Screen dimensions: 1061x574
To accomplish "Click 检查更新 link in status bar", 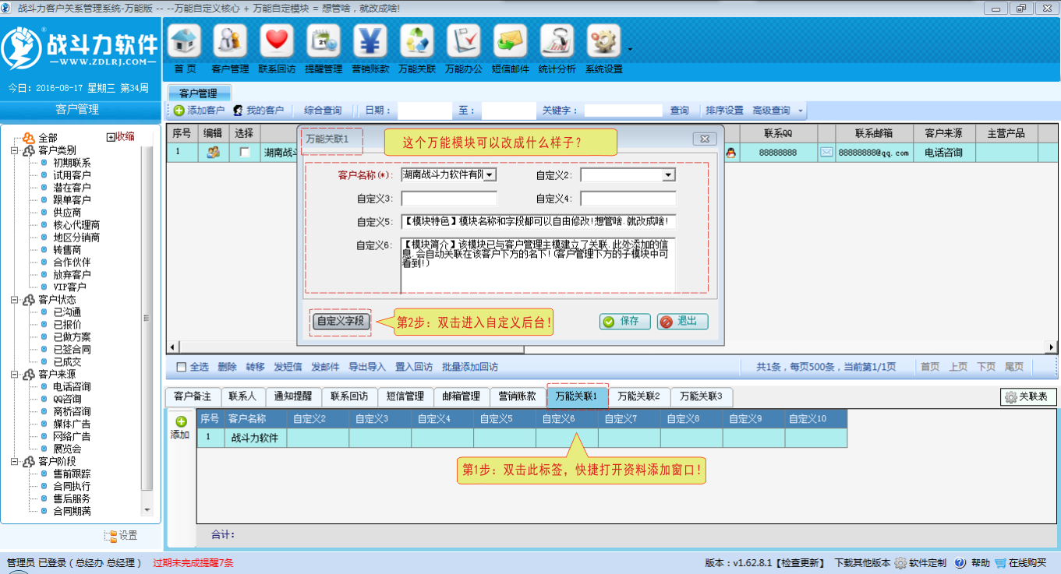I will [x=799, y=563].
